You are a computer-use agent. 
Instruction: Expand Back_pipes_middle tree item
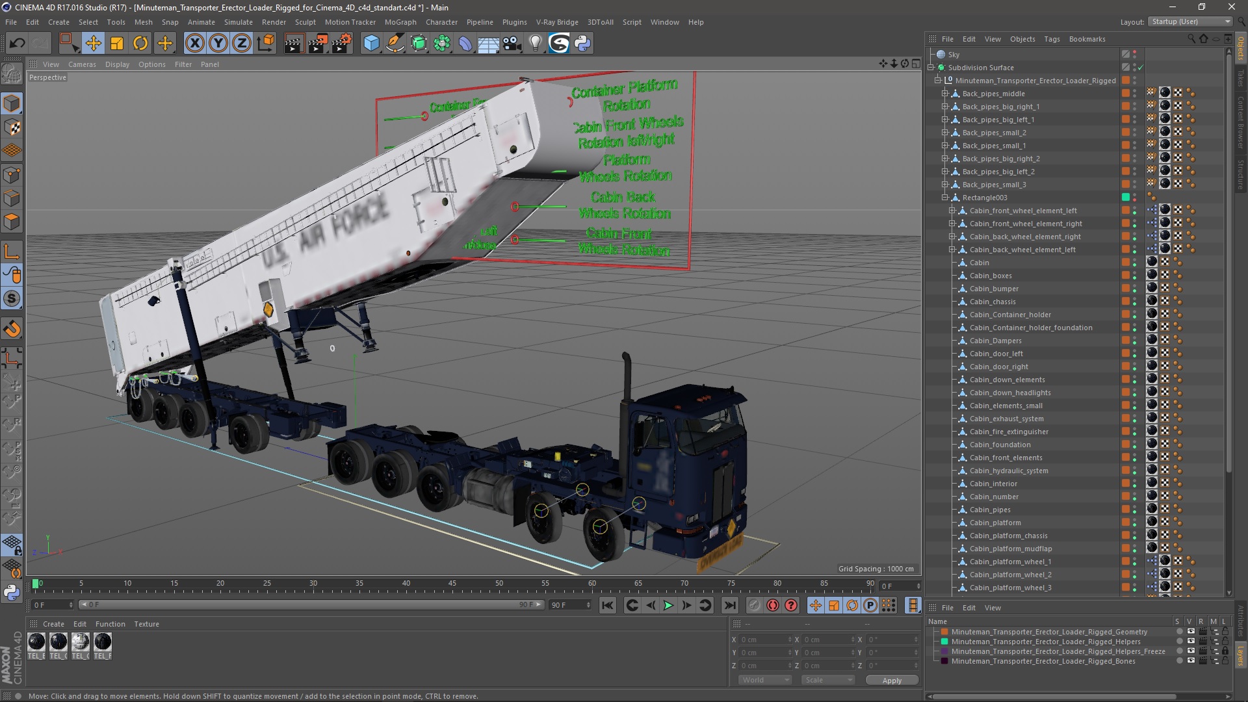(x=945, y=94)
